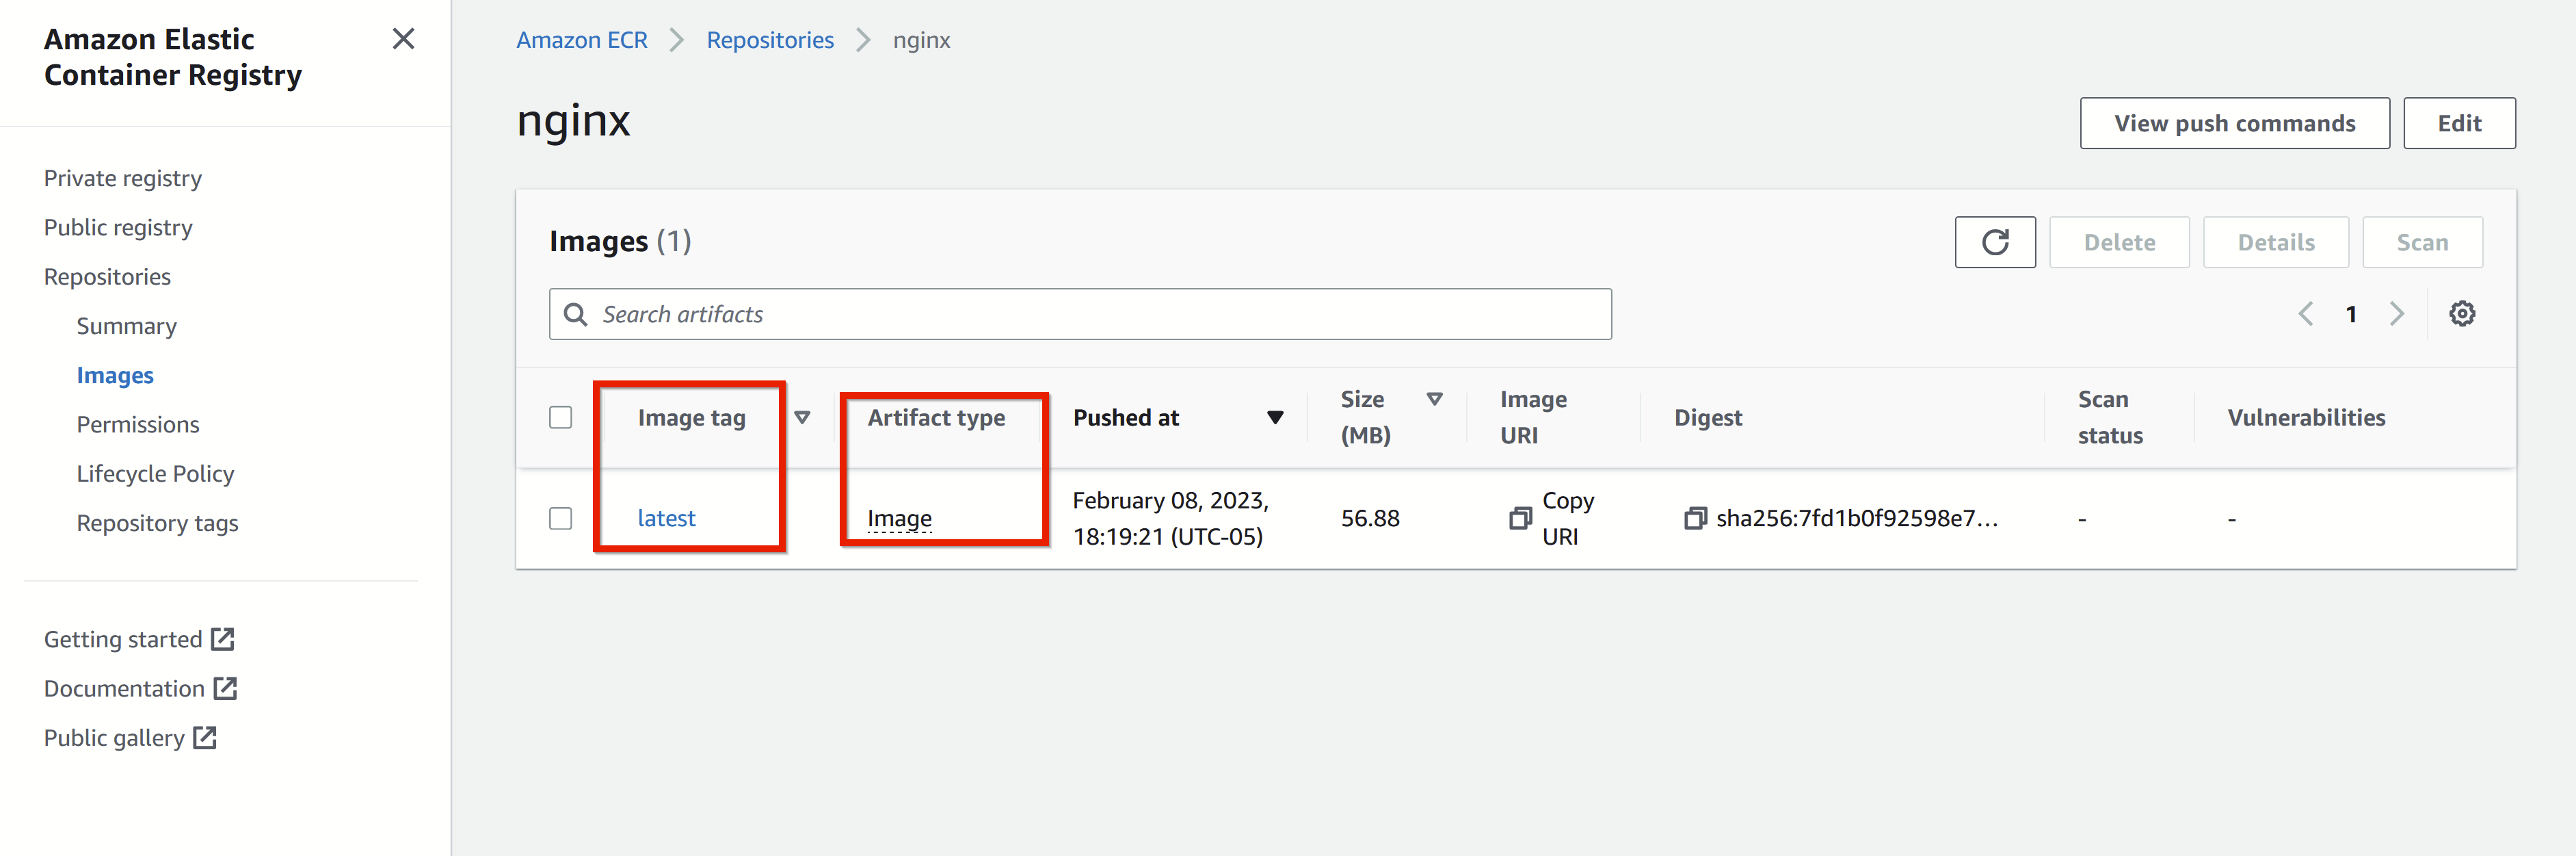Click the search magnifier icon
2576x856 pixels.
tap(575, 314)
